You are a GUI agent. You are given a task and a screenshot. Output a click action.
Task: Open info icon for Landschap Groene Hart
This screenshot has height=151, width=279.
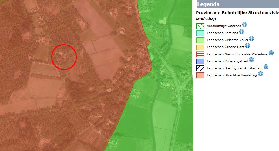[x=247, y=46]
